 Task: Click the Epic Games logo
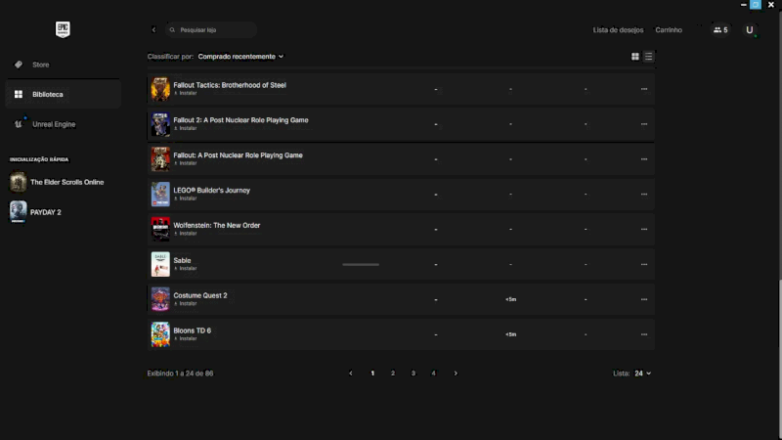pyautogui.click(x=63, y=29)
